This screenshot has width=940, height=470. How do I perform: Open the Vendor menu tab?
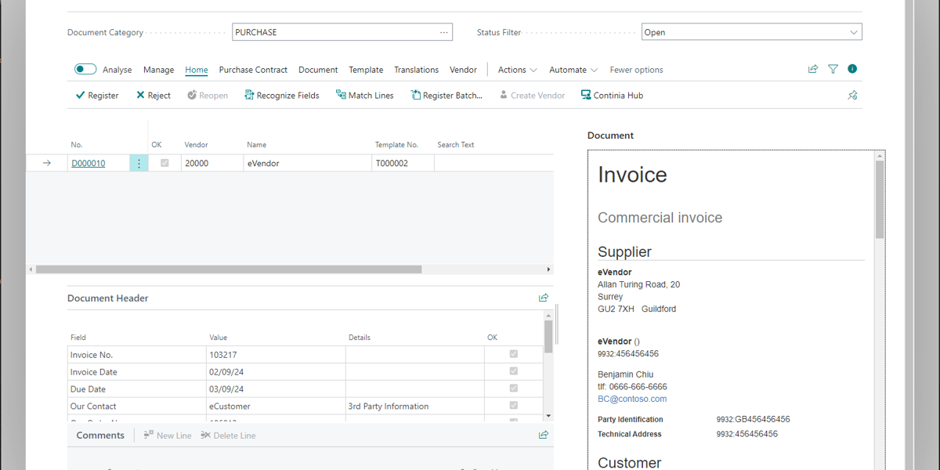463,70
